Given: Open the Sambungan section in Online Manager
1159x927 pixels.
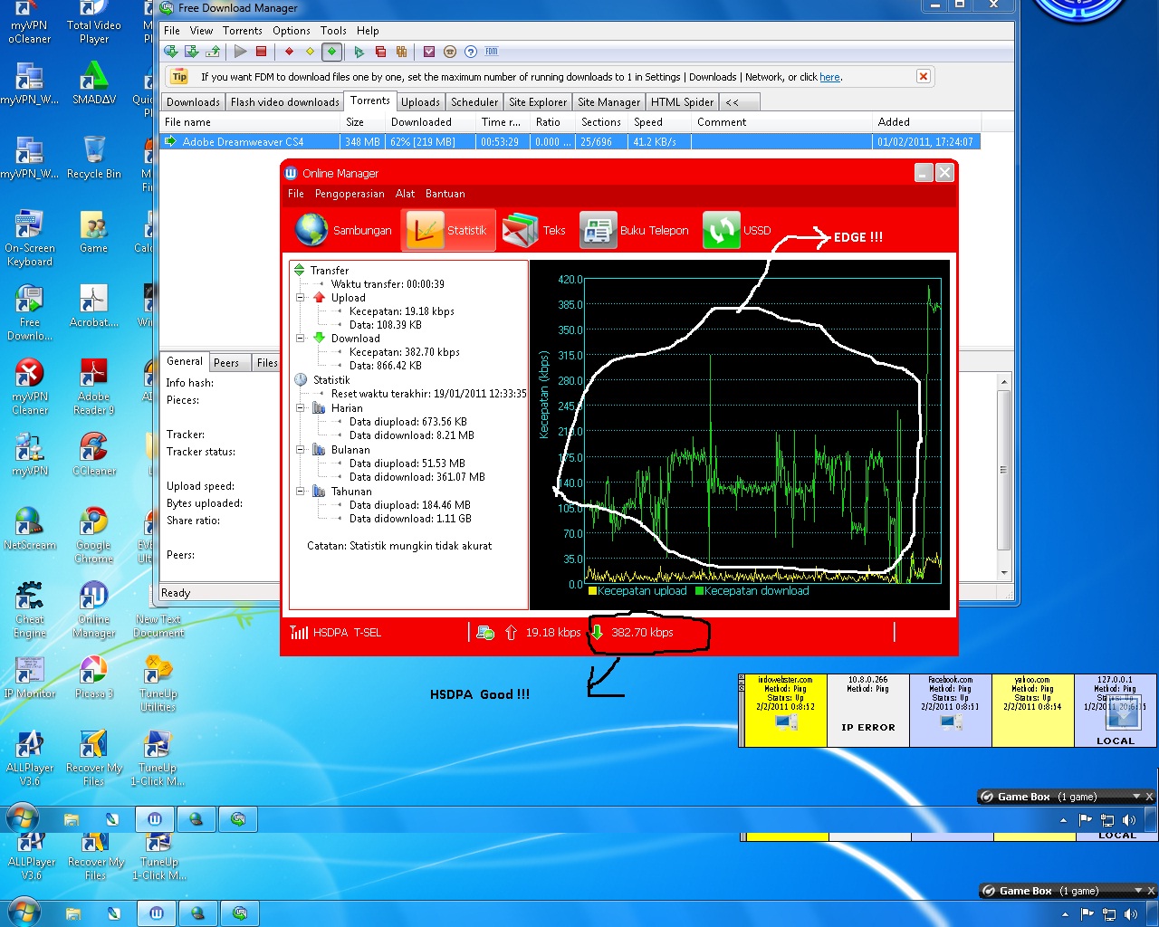Looking at the screenshot, I should [344, 230].
